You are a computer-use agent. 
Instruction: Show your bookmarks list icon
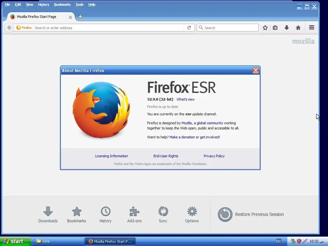point(275,28)
